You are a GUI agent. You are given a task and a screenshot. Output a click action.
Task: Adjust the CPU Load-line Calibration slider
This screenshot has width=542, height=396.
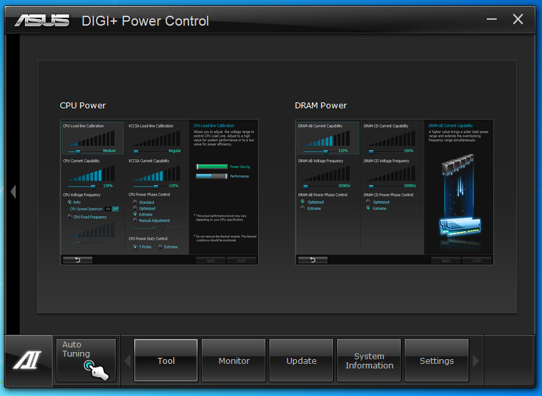pos(78,151)
